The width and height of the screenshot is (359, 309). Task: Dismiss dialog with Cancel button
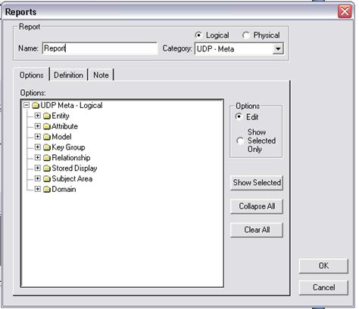(323, 287)
